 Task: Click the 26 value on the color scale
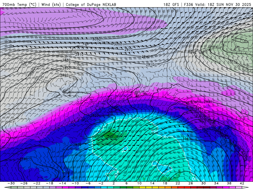[191, 183]
